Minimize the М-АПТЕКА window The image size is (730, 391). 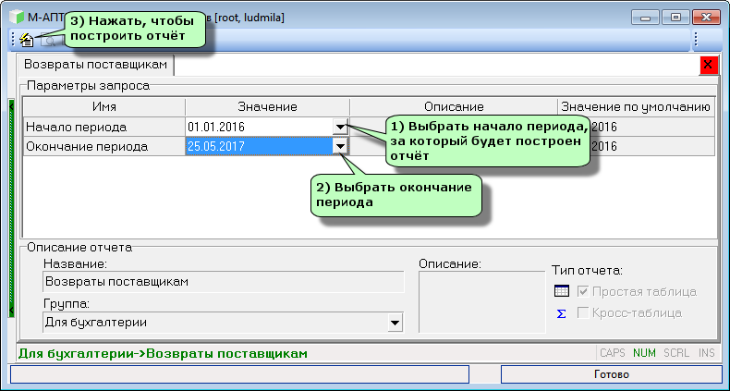pyautogui.click(x=646, y=18)
